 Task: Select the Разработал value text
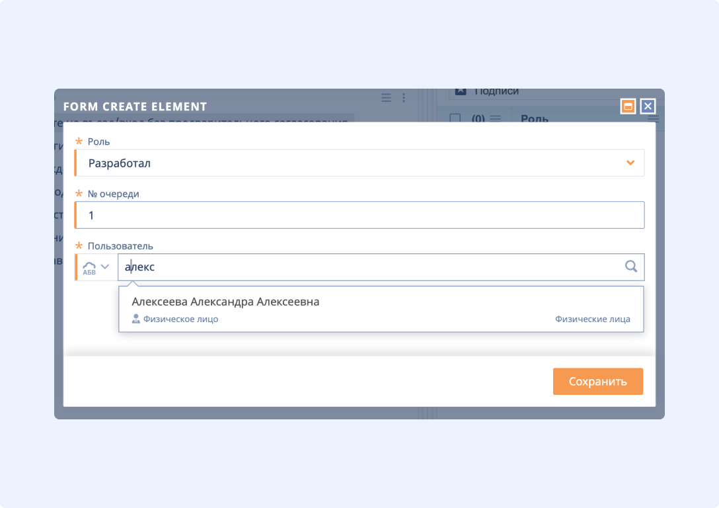[120, 163]
